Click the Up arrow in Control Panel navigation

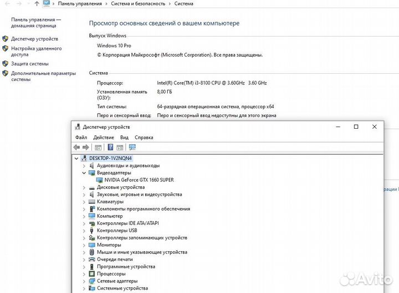coord(37,3)
